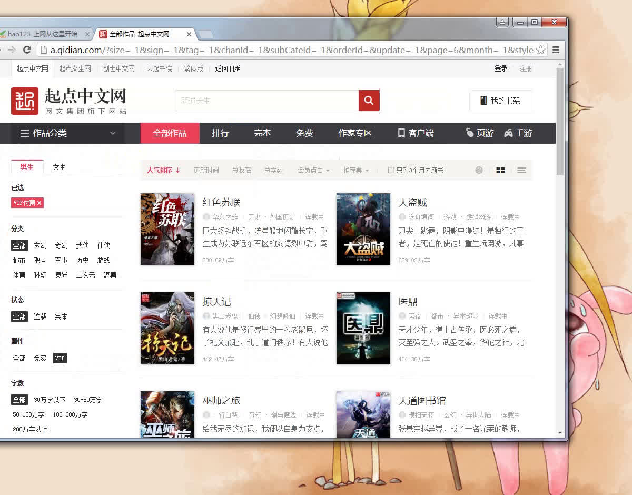Image resolution: width=632 pixels, height=495 pixels.
Task: Select 连载 under 状态 filters
Action: click(41, 316)
